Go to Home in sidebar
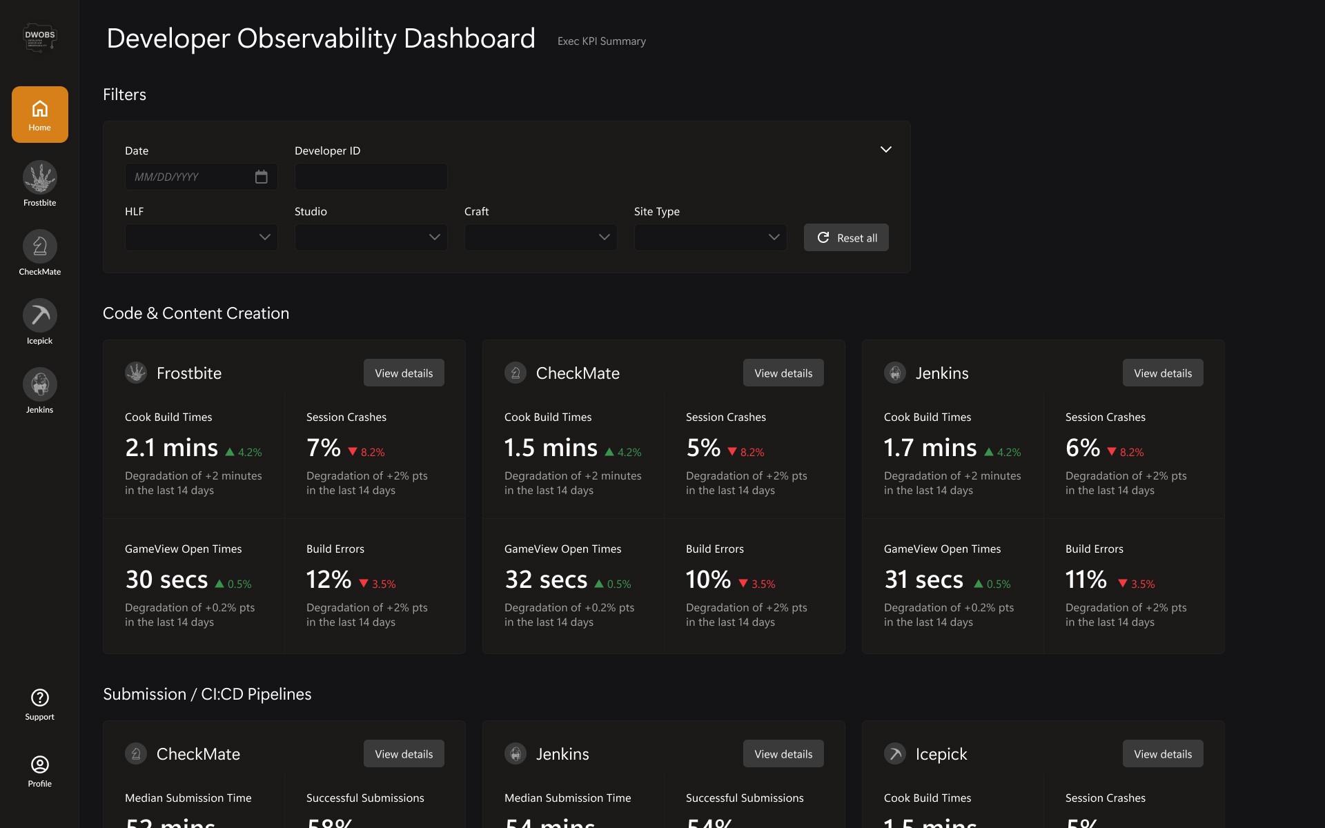The height and width of the screenshot is (828, 1325). (x=39, y=115)
